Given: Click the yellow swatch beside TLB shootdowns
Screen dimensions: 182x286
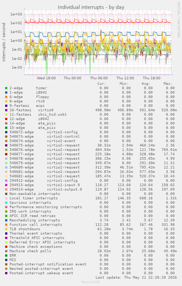Looking at the screenshot, I should tap(6, 229).
